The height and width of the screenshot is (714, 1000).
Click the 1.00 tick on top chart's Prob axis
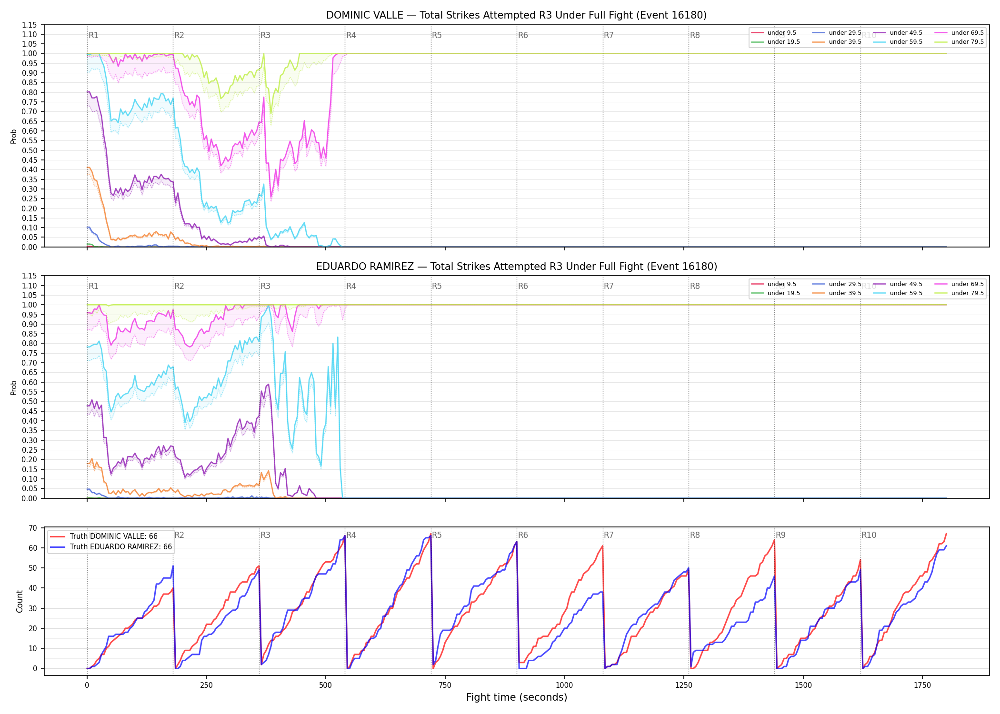coord(30,54)
